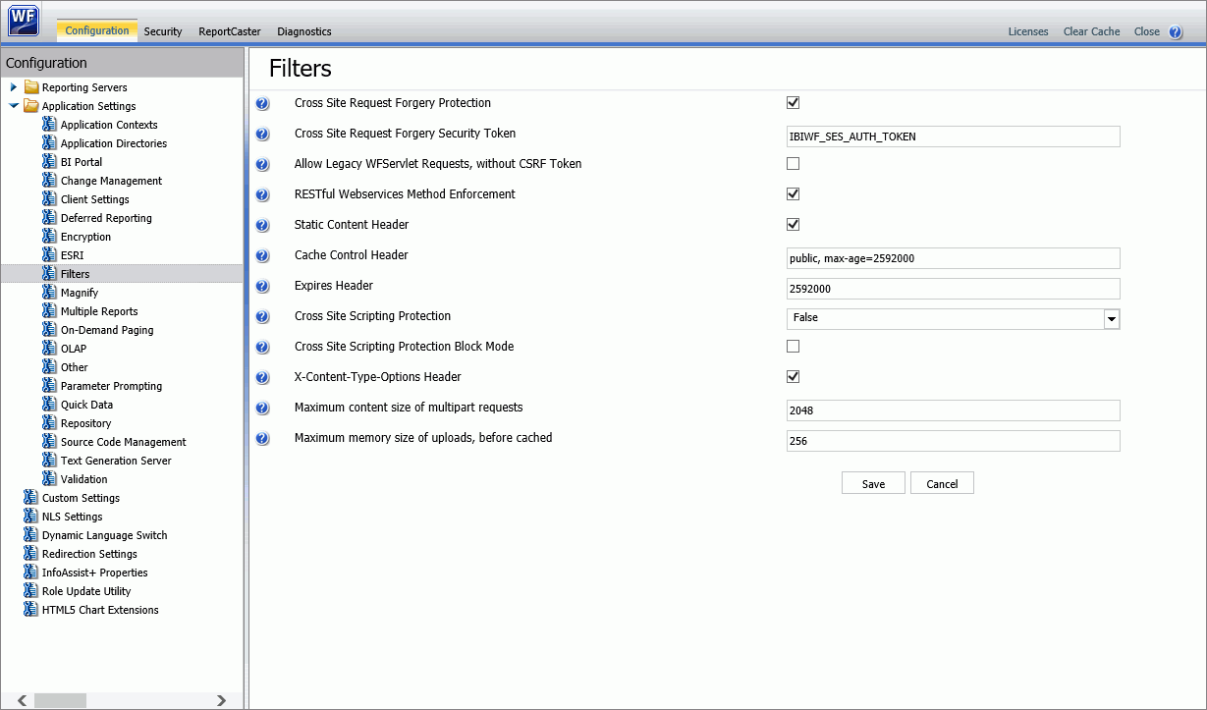The width and height of the screenshot is (1207, 710).
Task: Open help via the top-right question mark icon
Action: (1176, 31)
